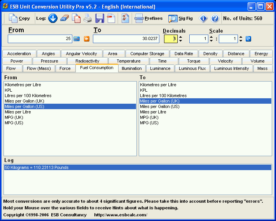276x221 pixels.
Task: Open the Distance tab
Action: tap(236, 54)
